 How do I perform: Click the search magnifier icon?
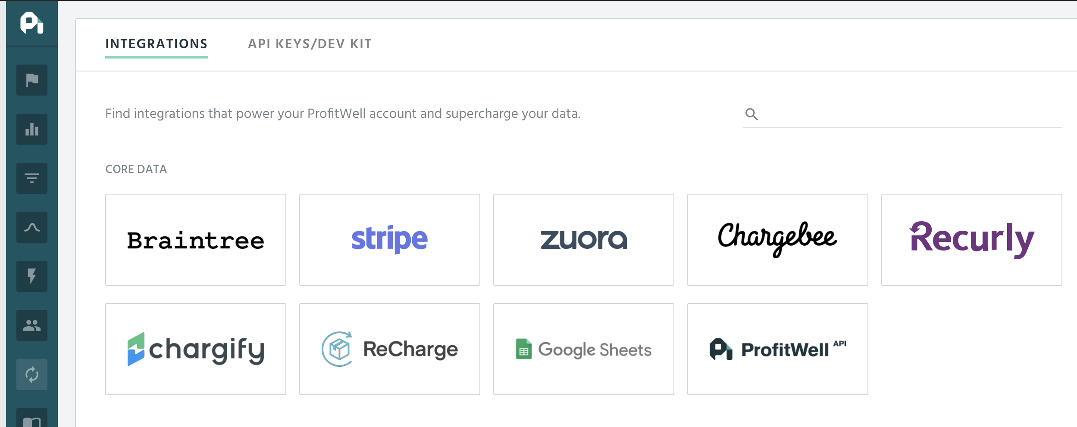(x=751, y=114)
